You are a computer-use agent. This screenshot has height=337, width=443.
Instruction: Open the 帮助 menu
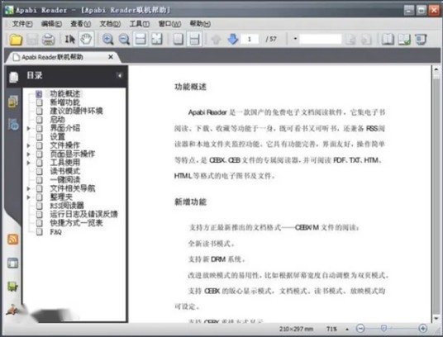(200, 24)
